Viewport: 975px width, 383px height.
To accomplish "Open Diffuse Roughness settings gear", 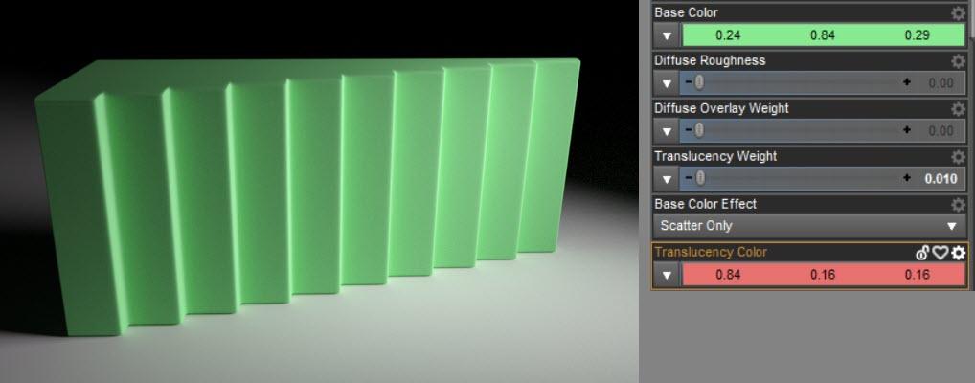I will [x=958, y=61].
